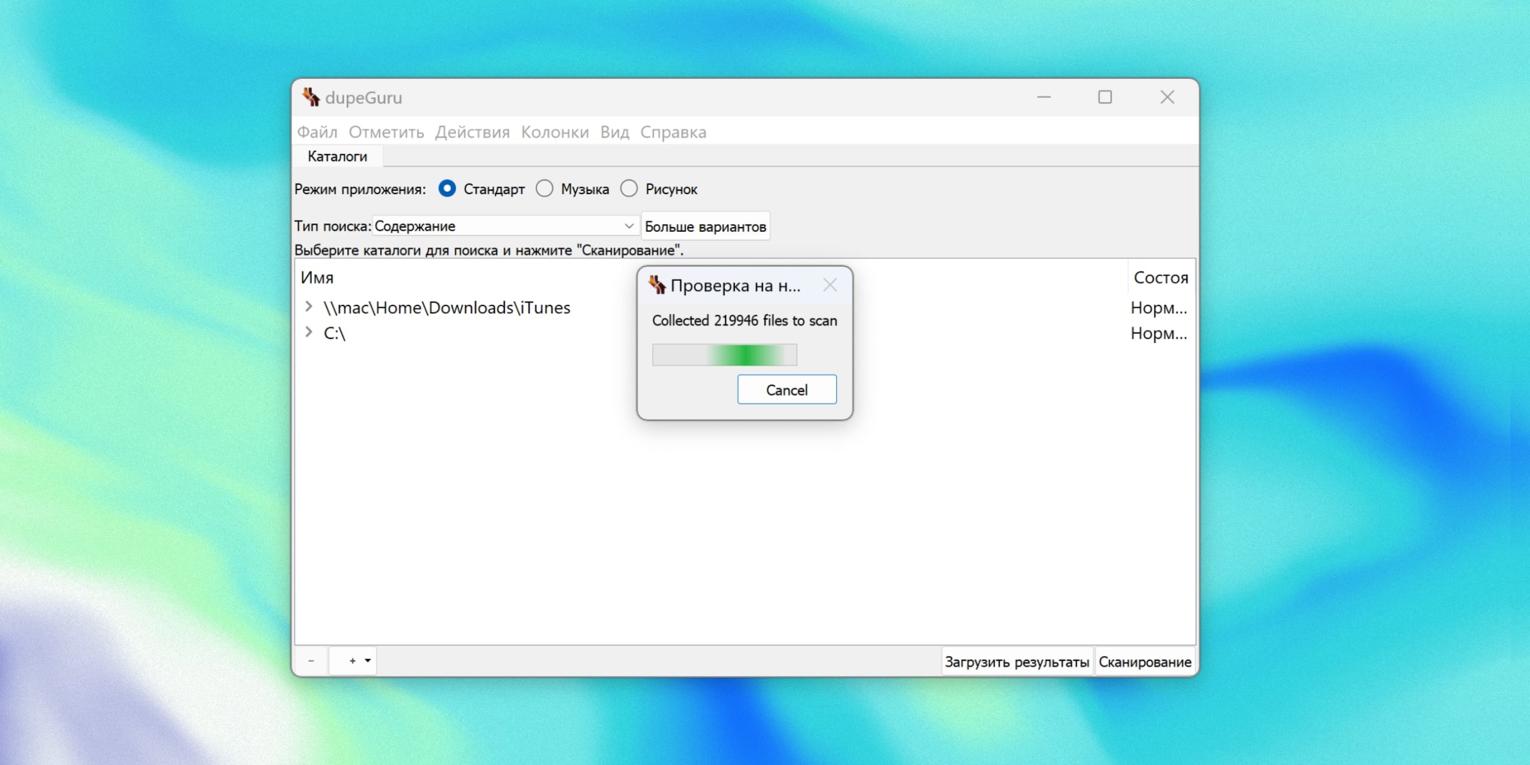Expand the iTunes network folder entry
Screen dimensions: 1530x765
point(308,307)
